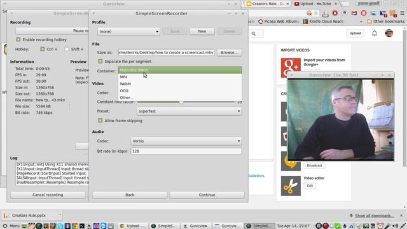Choose the Other... container option
The height and width of the screenshot is (229, 407).
(180, 97)
